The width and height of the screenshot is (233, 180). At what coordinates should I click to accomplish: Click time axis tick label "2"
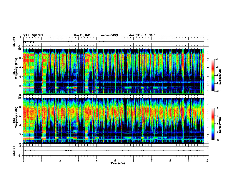[x=60, y=161]
